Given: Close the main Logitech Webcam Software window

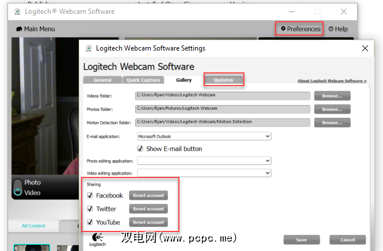Looking at the screenshot, I should tap(344, 11).
